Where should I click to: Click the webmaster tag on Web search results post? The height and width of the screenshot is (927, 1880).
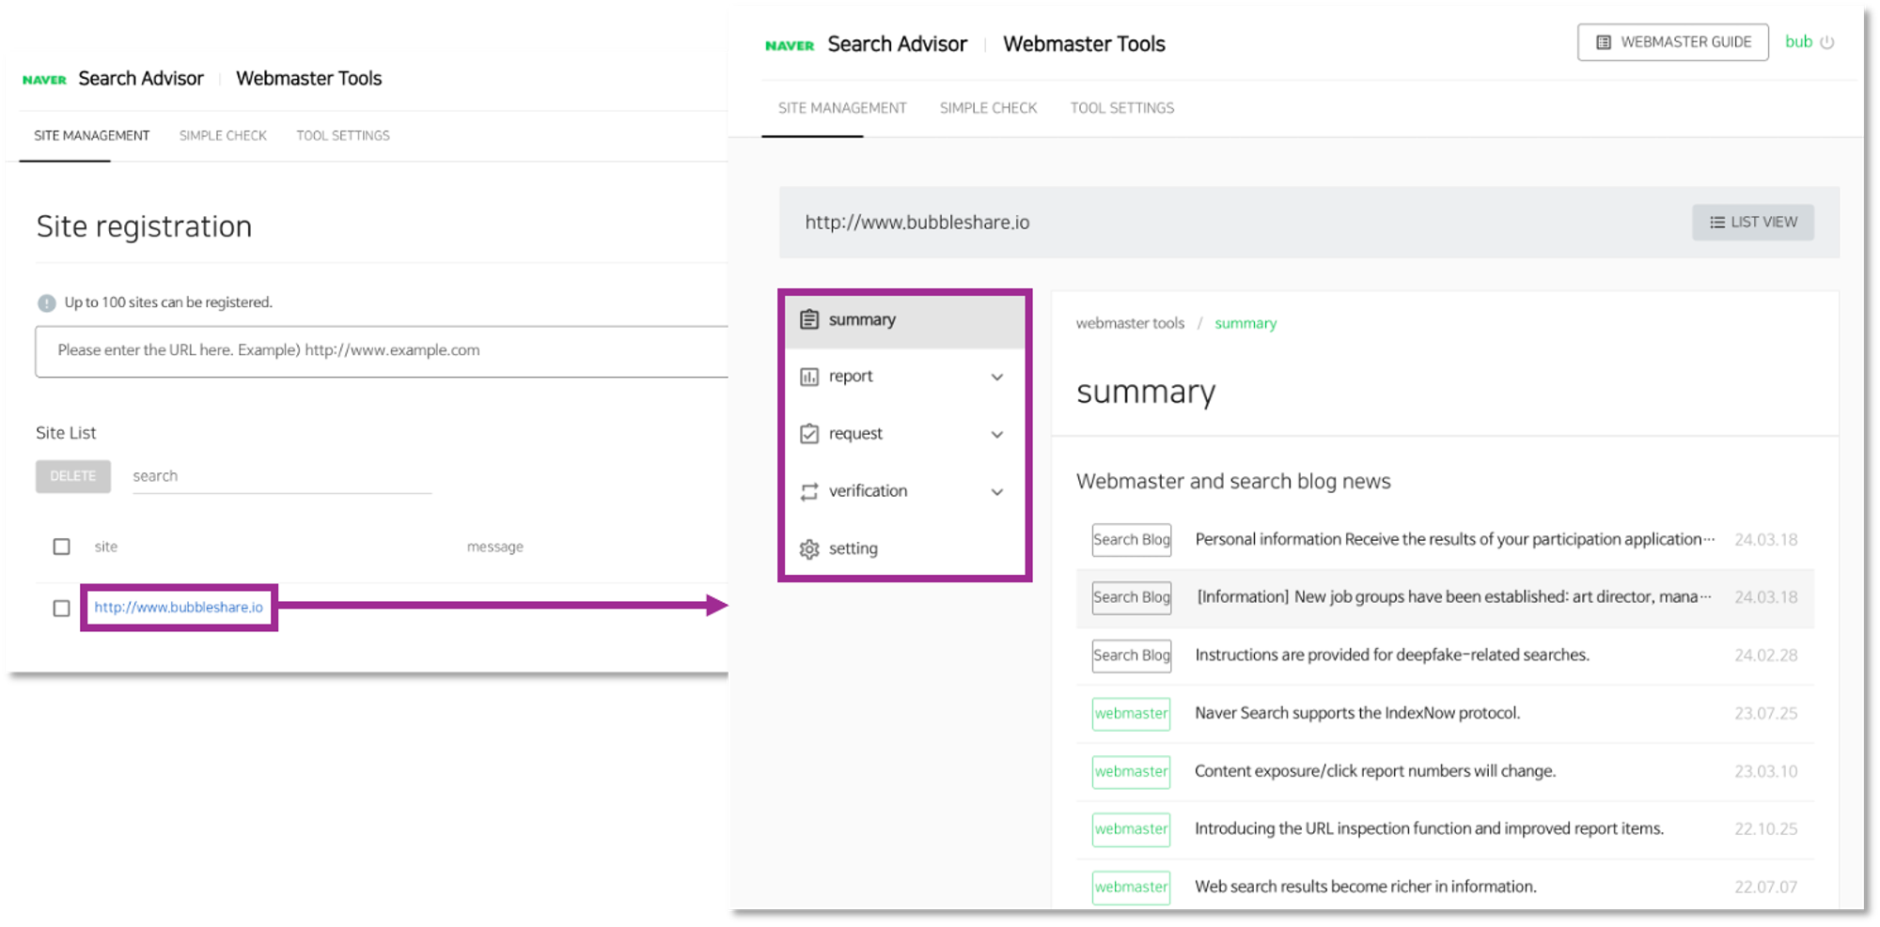[x=1131, y=887]
